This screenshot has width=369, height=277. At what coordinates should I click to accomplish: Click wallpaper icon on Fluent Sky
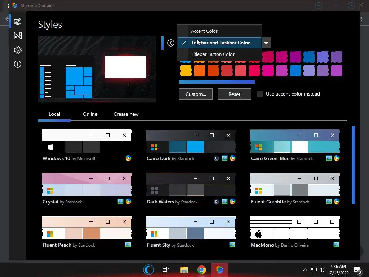[x=232, y=245]
